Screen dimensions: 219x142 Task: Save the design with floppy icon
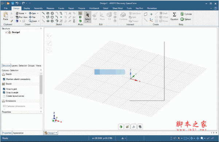point(12,3)
